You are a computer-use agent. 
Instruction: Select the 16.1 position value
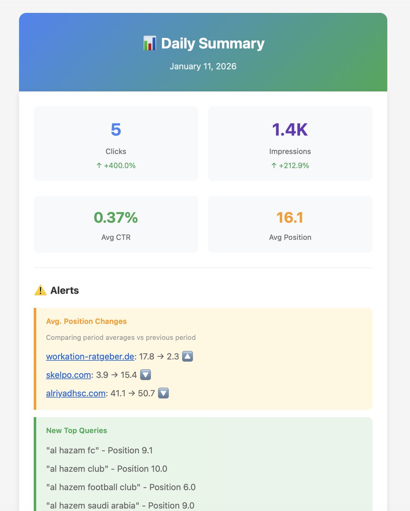click(x=290, y=218)
